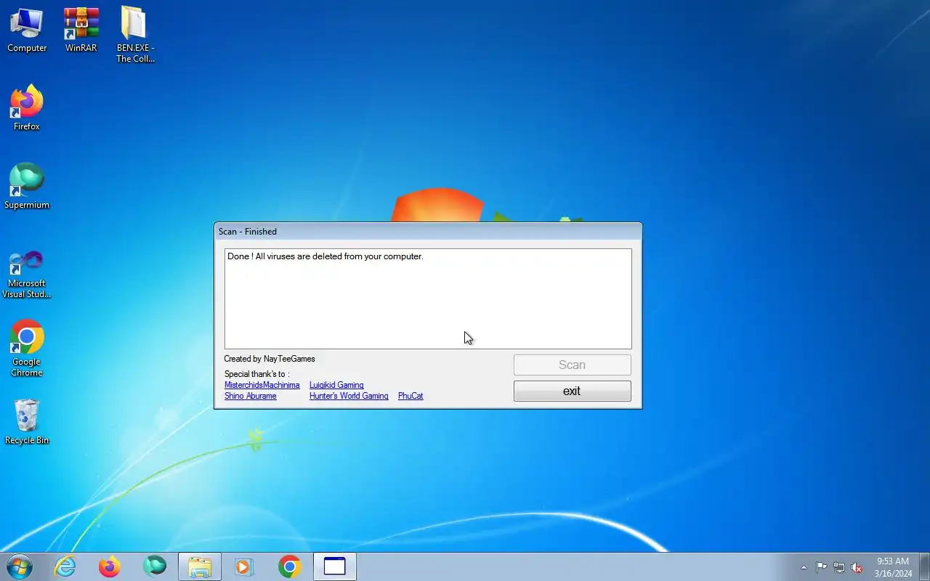This screenshot has width=930, height=581.
Task: Click the exit button in the Scan window
Action: [x=572, y=391]
